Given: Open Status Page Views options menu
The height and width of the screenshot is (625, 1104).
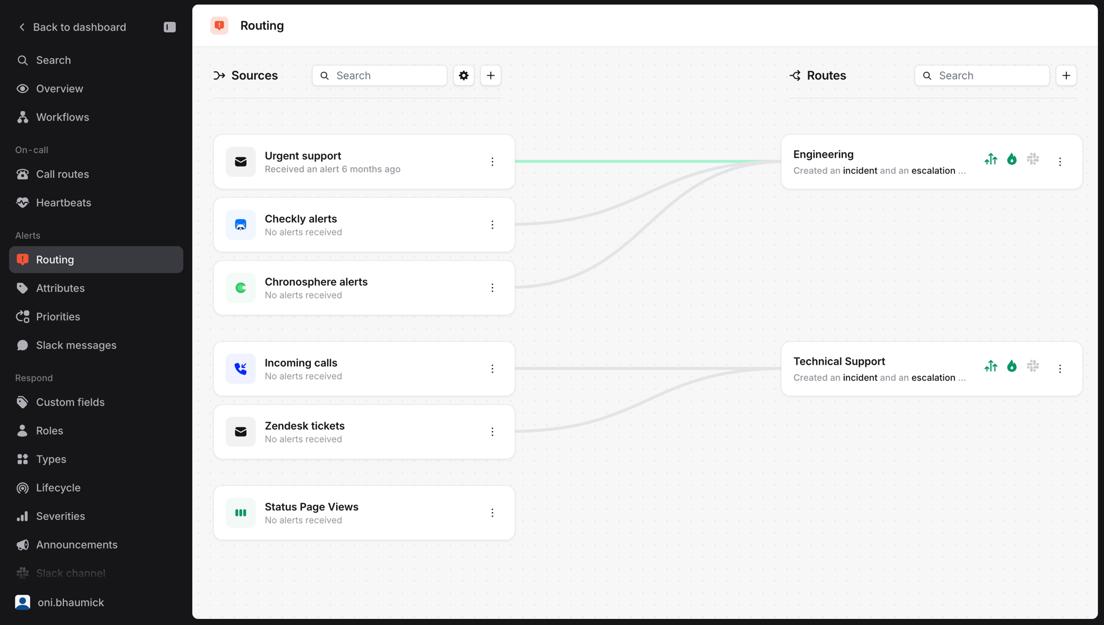Looking at the screenshot, I should click(492, 513).
